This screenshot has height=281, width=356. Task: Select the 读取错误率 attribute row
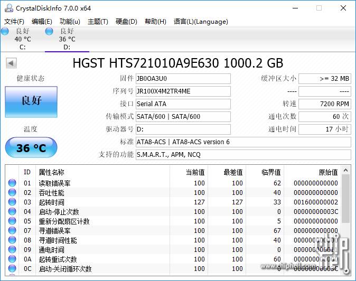click(173, 183)
